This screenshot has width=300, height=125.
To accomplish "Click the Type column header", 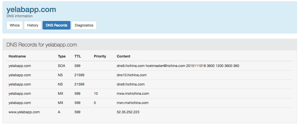I will (62, 56).
